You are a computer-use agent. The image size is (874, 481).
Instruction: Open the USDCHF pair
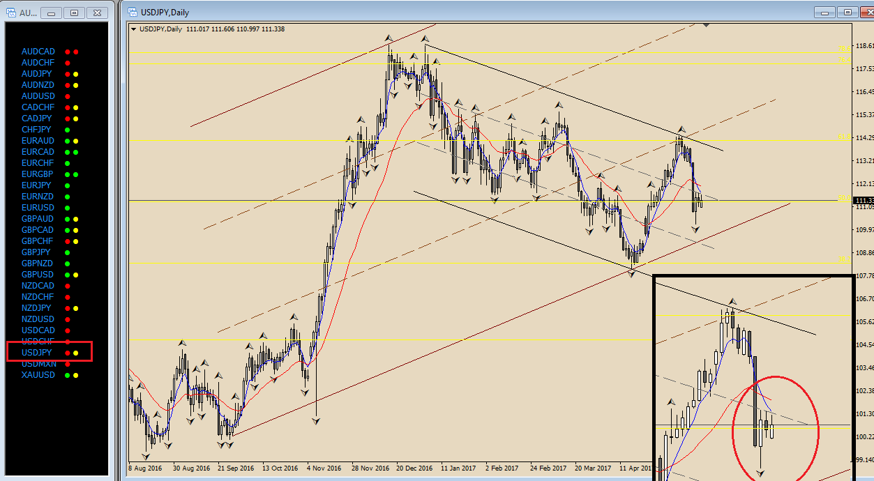pos(38,342)
